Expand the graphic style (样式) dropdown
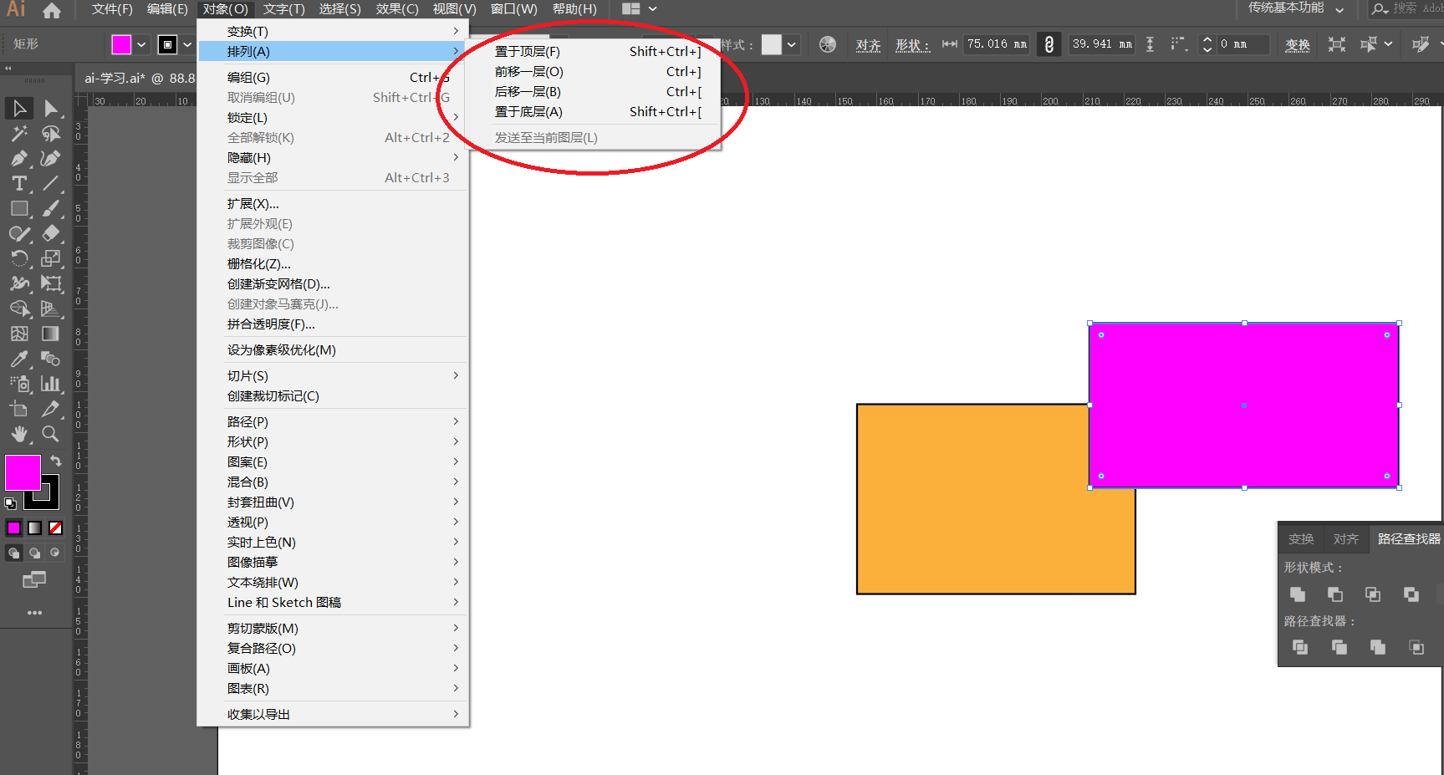This screenshot has width=1444, height=775. pyautogui.click(x=791, y=44)
